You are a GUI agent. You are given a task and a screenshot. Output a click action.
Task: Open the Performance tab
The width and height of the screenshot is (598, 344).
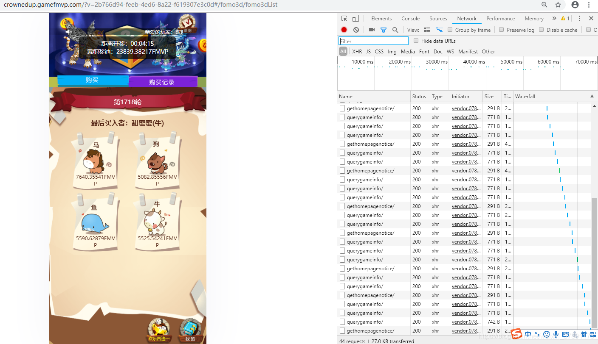(x=501, y=18)
